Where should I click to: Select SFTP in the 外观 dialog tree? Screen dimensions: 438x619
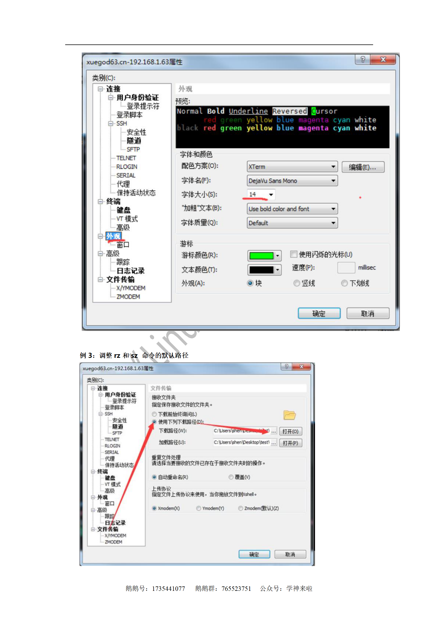click(x=133, y=149)
